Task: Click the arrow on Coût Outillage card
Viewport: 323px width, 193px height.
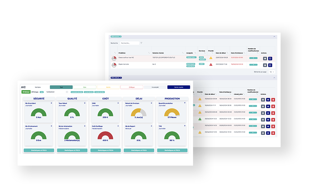Action: click(118, 126)
